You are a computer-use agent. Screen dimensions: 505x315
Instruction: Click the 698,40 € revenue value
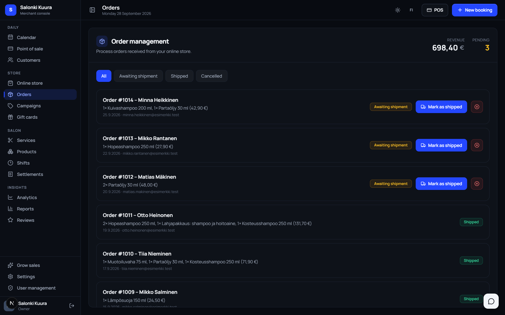click(x=448, y=48)
